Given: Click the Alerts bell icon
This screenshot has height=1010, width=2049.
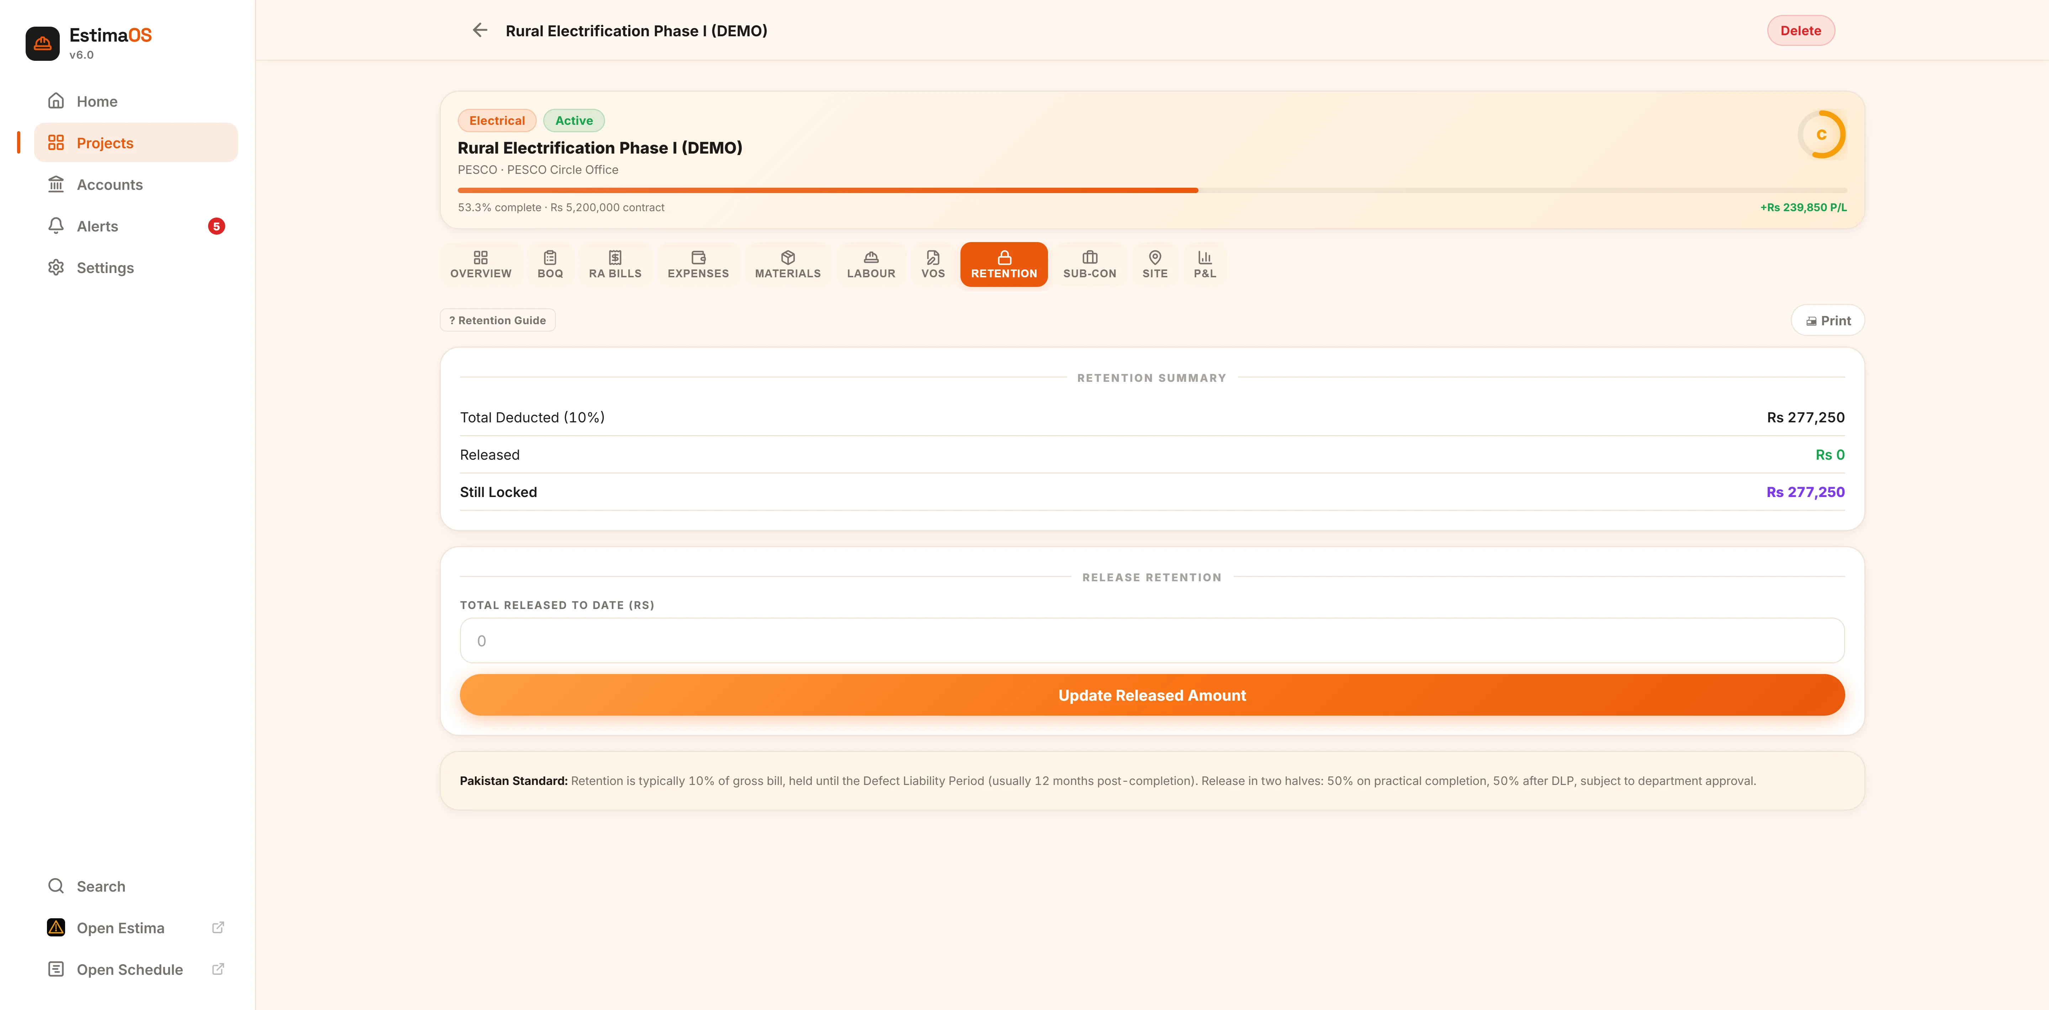Looking at the screenshot, I should pyautogui.click(x=56, y=226).
